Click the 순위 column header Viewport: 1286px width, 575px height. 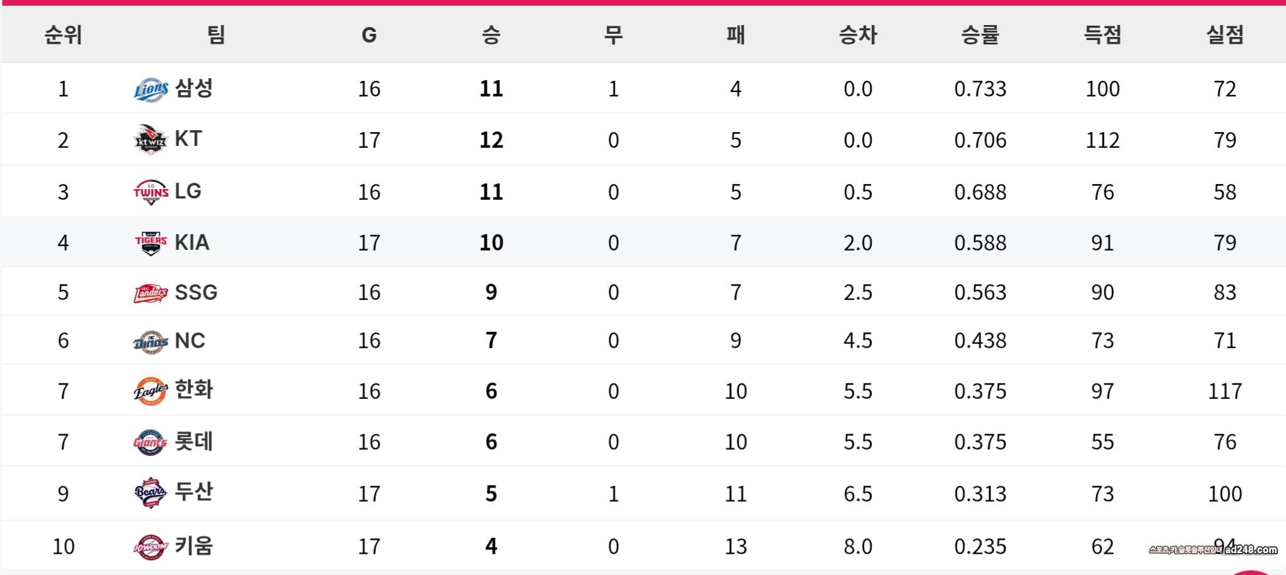coord(63,34)
